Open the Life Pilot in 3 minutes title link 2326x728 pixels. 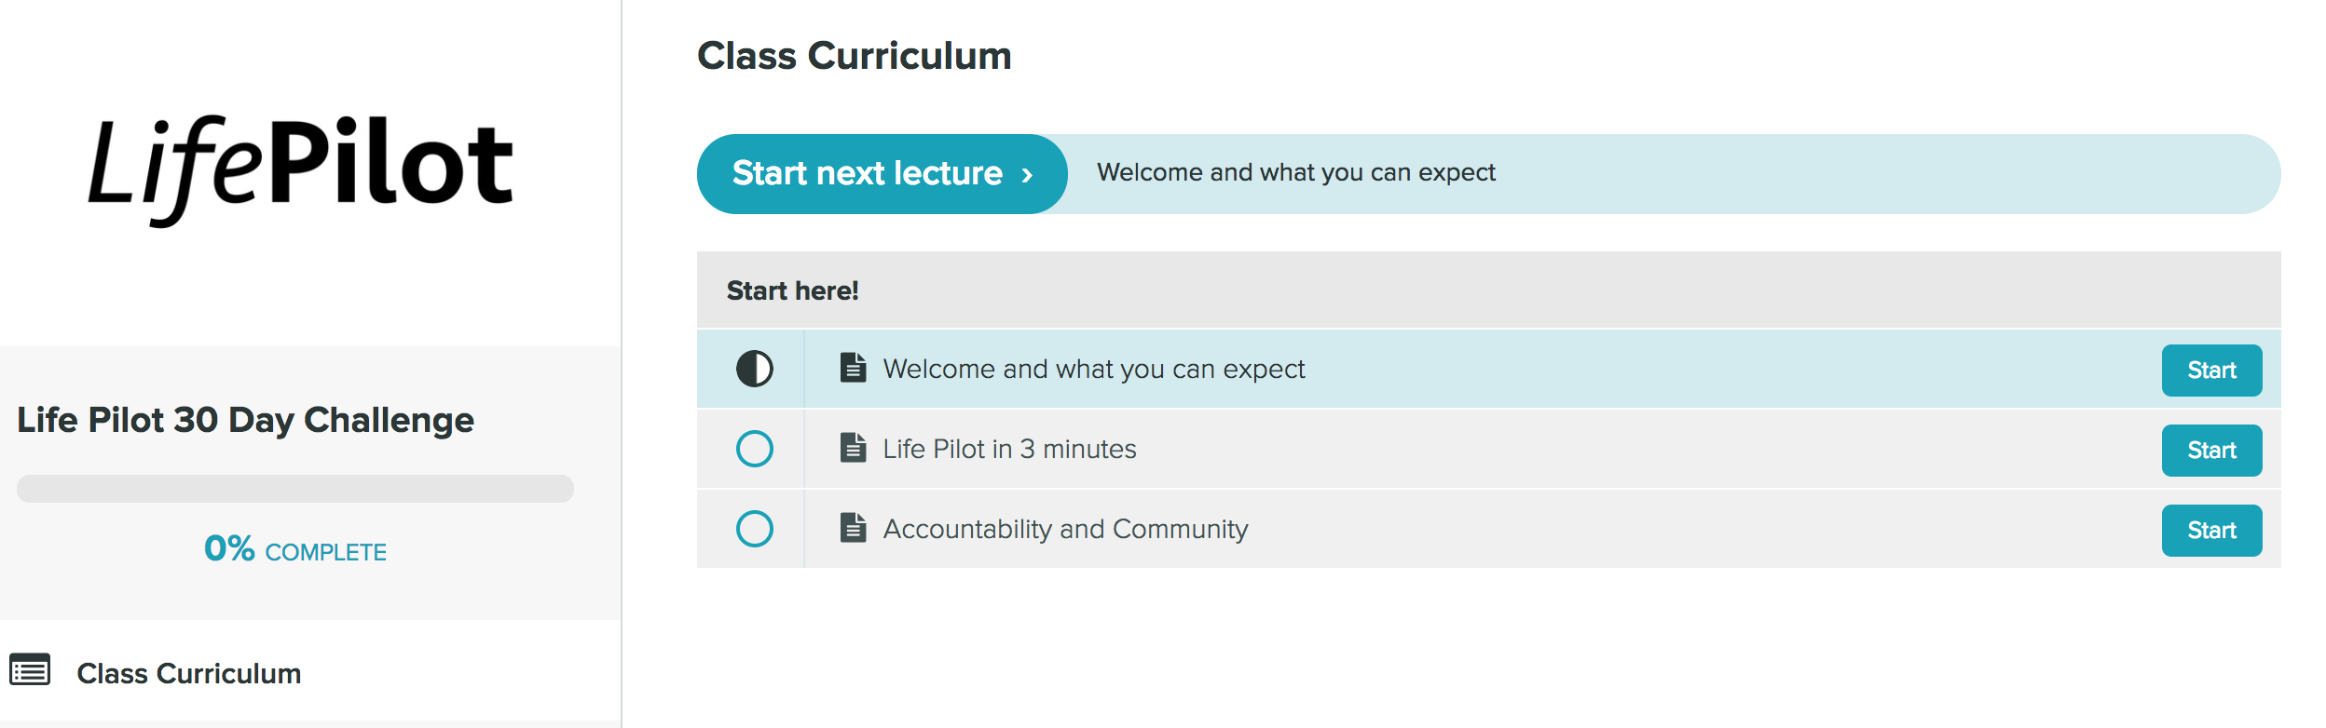(1009, 449)
